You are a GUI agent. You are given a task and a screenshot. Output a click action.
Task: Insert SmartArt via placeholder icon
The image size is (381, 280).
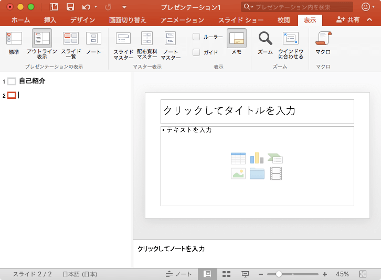coord(275,159)
